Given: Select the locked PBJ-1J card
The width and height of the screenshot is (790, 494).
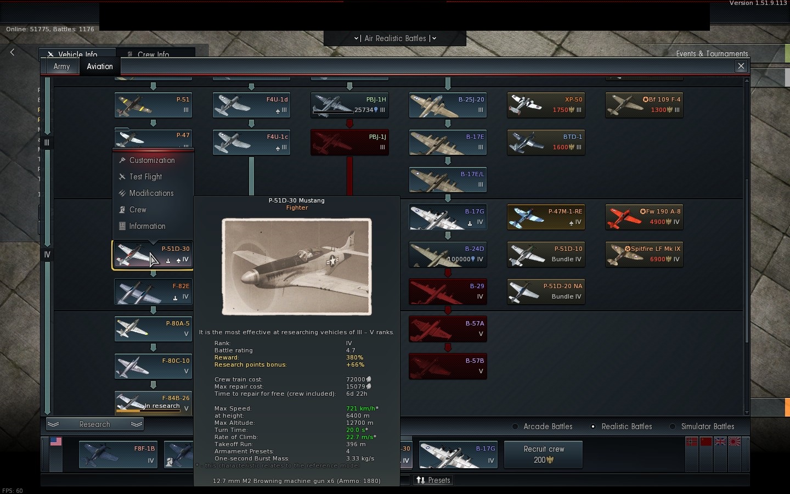Looking at the screenshot, I should coord(349,142).
